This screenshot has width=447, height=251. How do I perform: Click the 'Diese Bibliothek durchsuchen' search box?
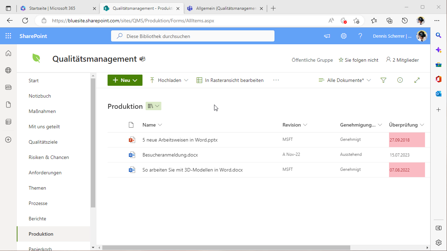pyautogui.click(x=192, y=36)
